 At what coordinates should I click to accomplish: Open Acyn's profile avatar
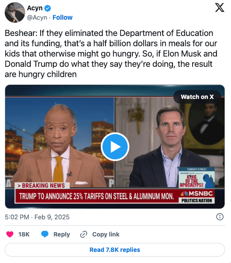pos(15,12)
